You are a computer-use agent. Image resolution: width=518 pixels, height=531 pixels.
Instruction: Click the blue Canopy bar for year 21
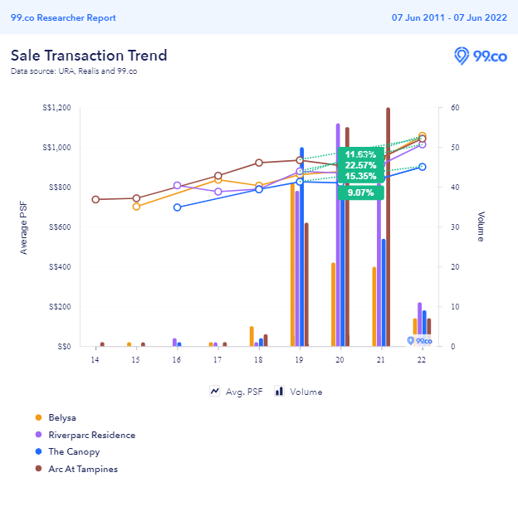(x=384, y=293)
